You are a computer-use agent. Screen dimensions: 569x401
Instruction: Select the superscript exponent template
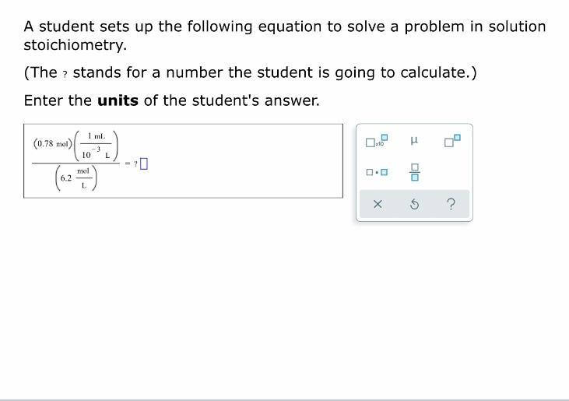[452, 141]
